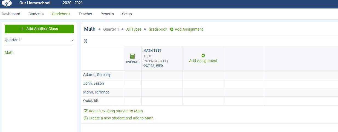The image size is (338, 132).
Task: Click Add an existing student to Math
Action: pyautogui.click(x=116, y=111)
